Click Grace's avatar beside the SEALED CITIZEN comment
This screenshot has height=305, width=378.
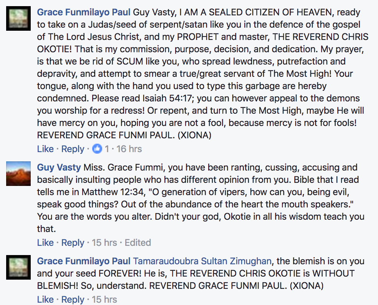[x=18, y=18]
